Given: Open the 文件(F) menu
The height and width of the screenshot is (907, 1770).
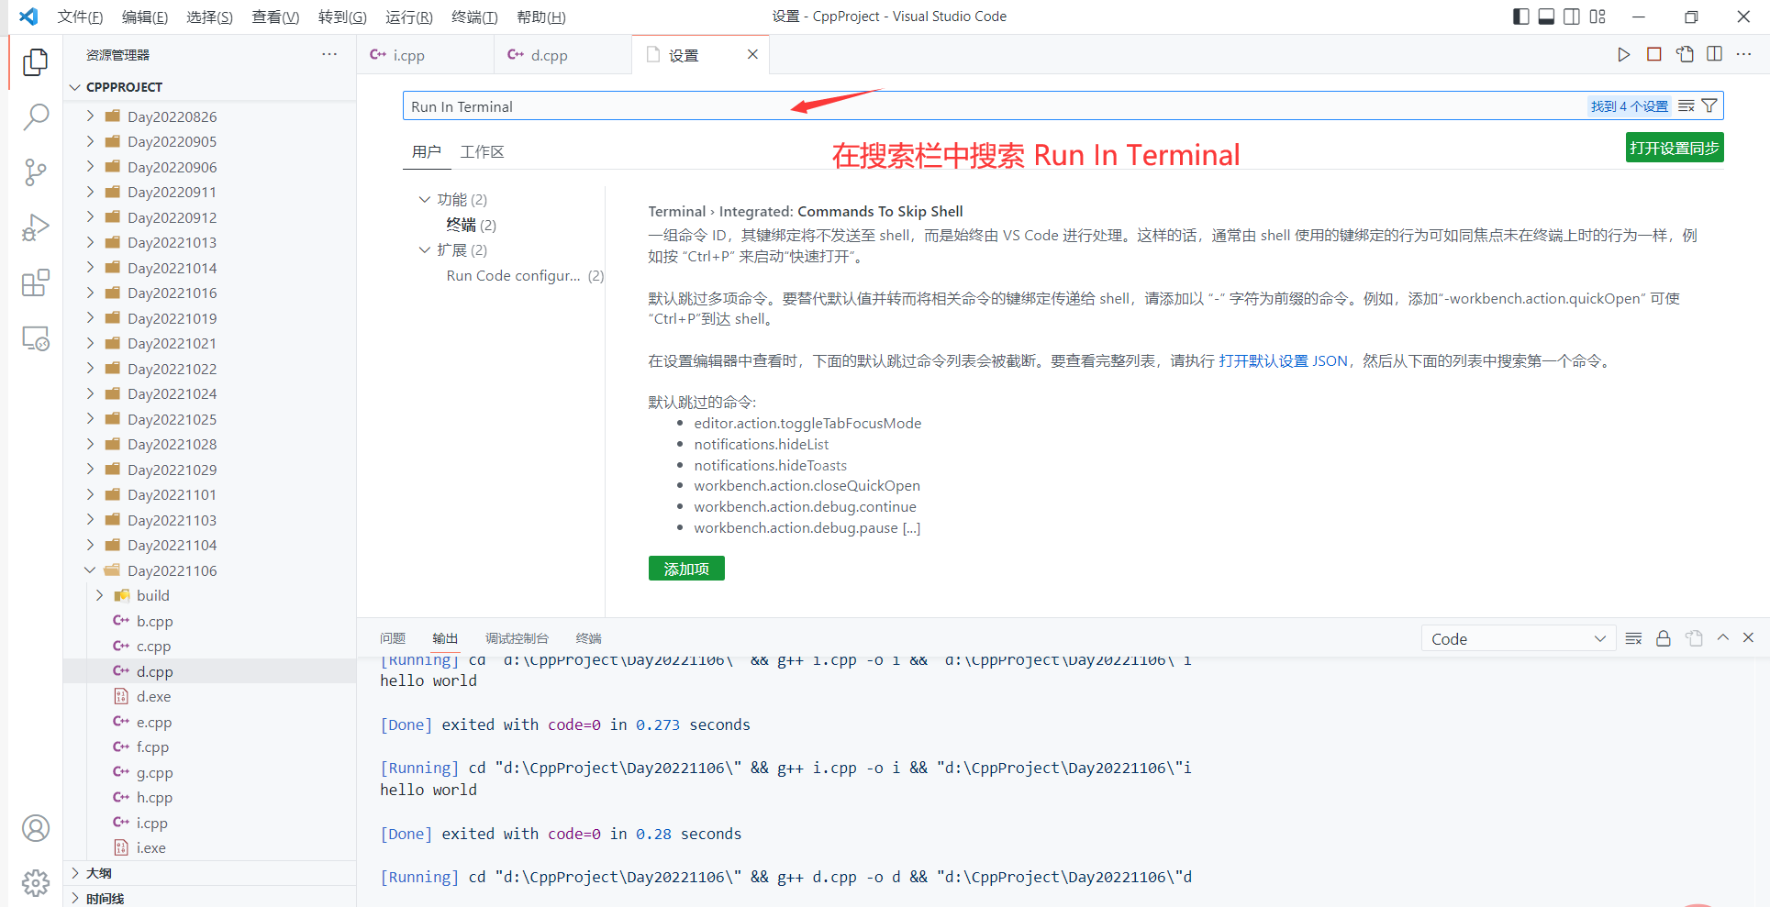Looking at the screenshot, I should 80,17.
